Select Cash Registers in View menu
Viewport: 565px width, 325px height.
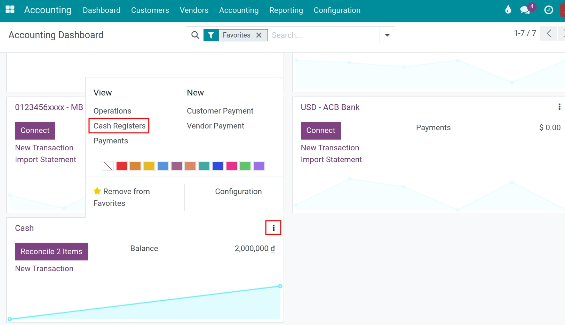(119, 126)
